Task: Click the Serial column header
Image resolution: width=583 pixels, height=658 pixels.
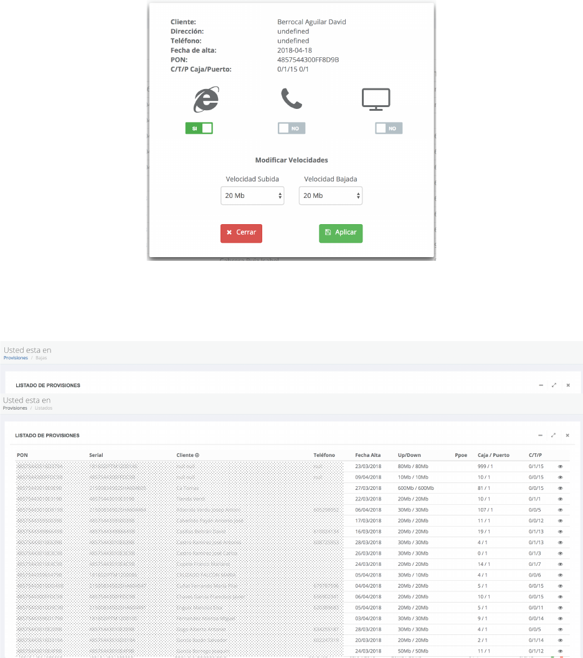Action: (x=96, y=455)
